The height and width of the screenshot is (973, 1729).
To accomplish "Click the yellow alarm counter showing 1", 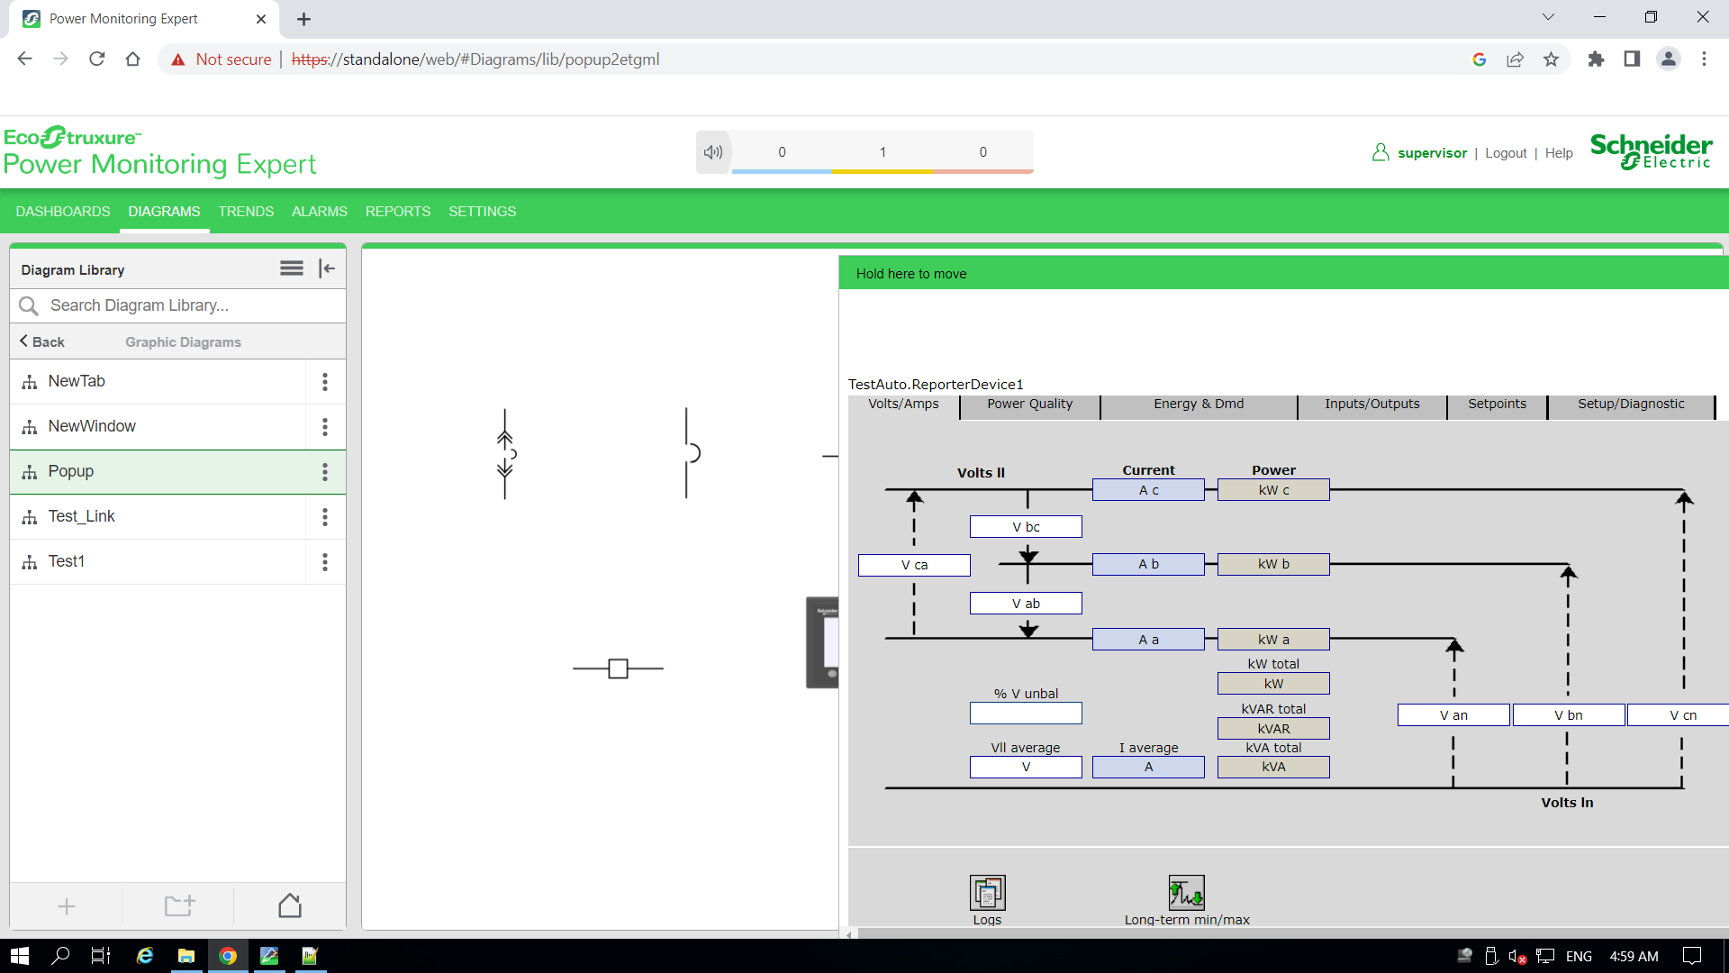I will (883, 152).
